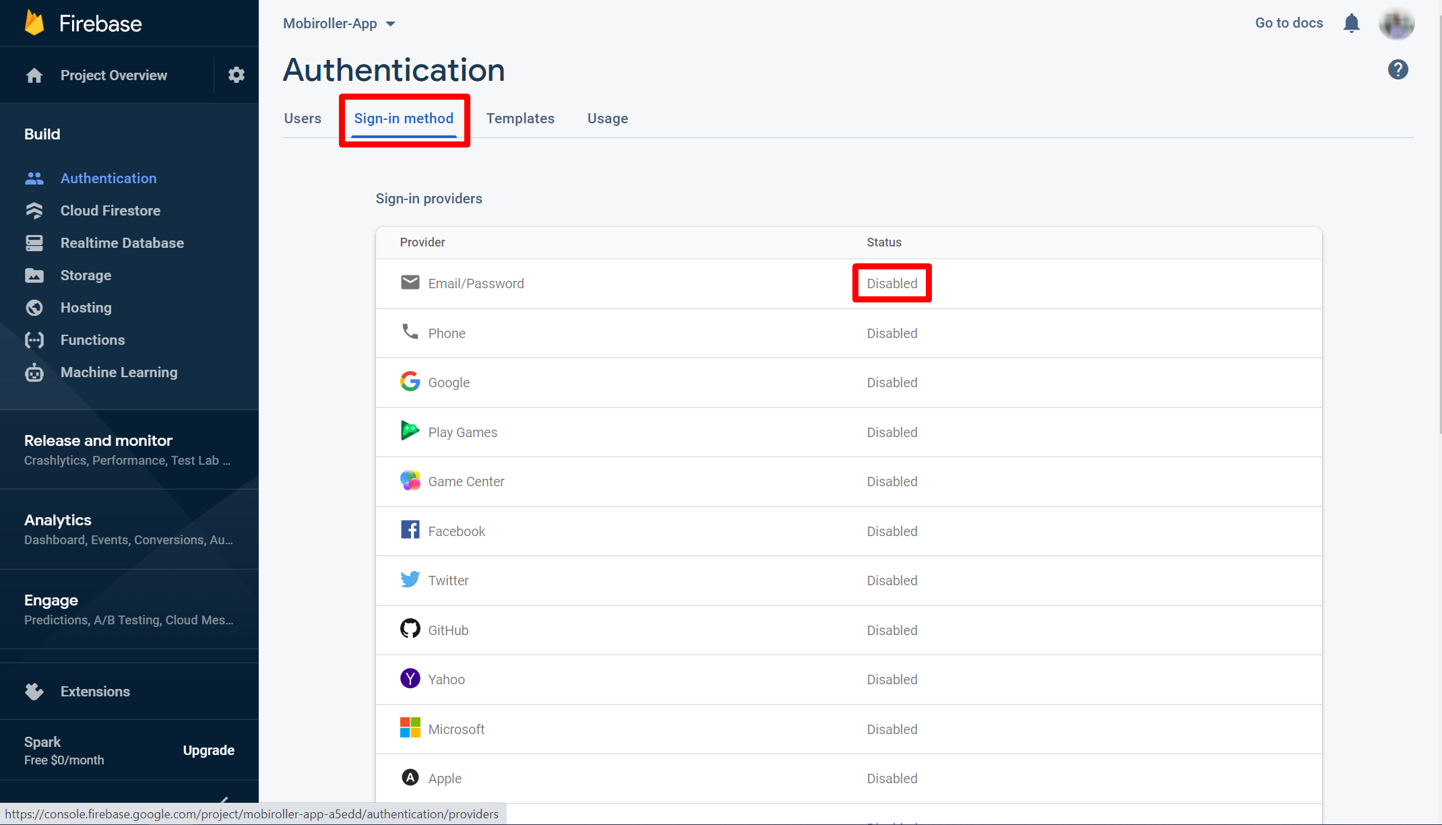Click the Game Center provider name
The width and height of the screenshot is (1442, 825).
click(466, 482)
